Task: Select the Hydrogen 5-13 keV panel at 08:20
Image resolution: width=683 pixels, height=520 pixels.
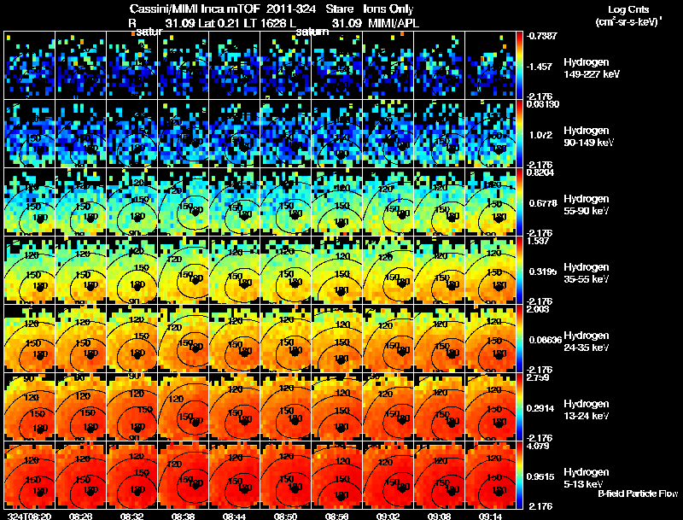Action: pyautogui.click(x=30, y=476)
